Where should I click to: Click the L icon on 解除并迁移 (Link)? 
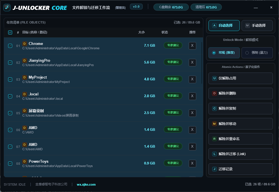tap(214, 154)
